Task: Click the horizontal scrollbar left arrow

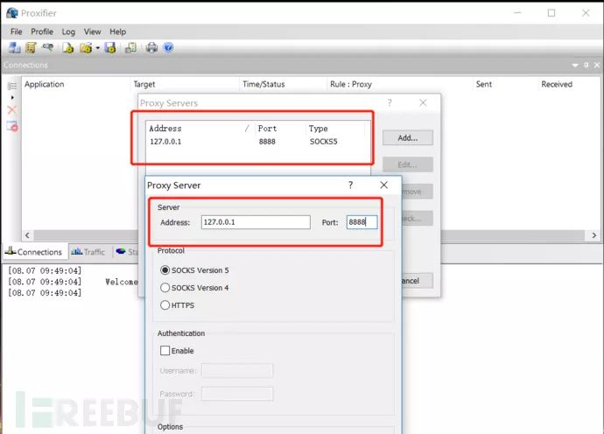Action: click(27, 235)
